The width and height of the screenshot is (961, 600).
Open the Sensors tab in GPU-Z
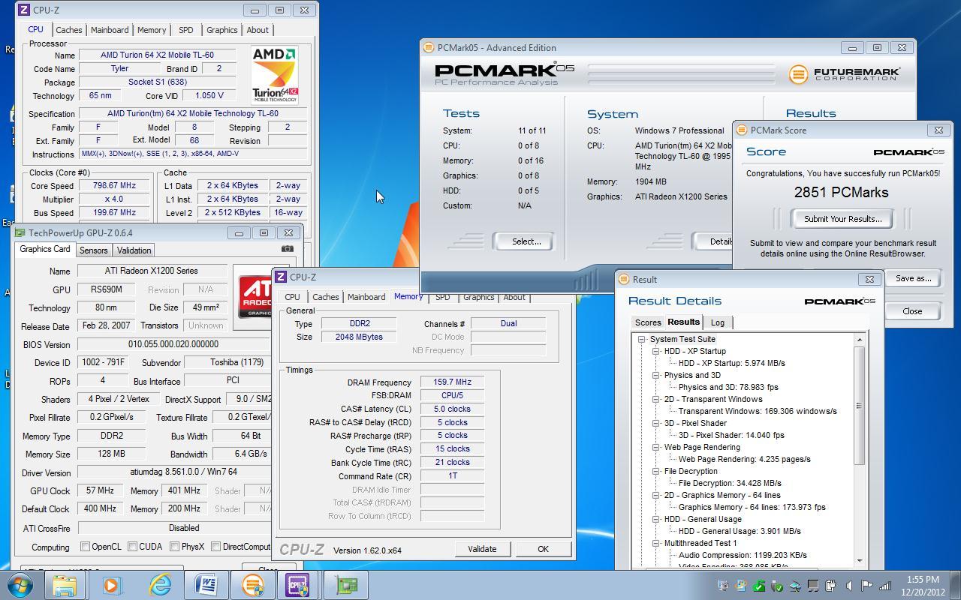pyautogui.click(x=93, y=250)
